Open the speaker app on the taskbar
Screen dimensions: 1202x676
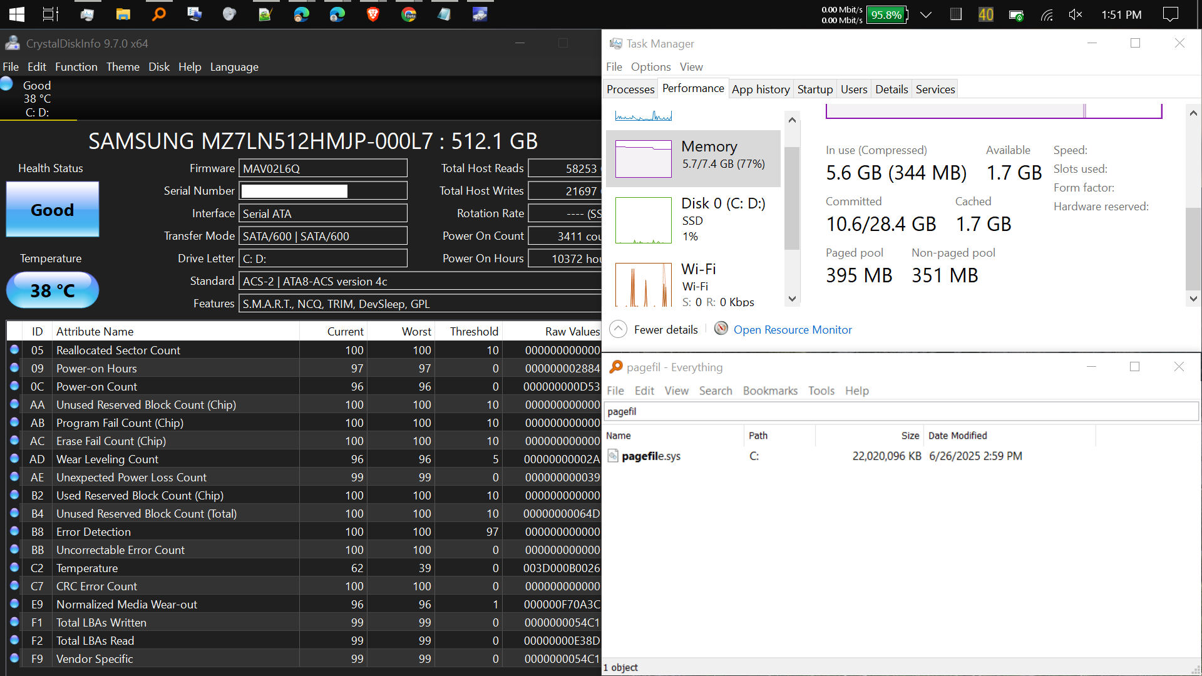point(230,14)
